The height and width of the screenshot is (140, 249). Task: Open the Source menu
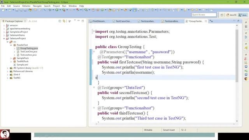16,6
